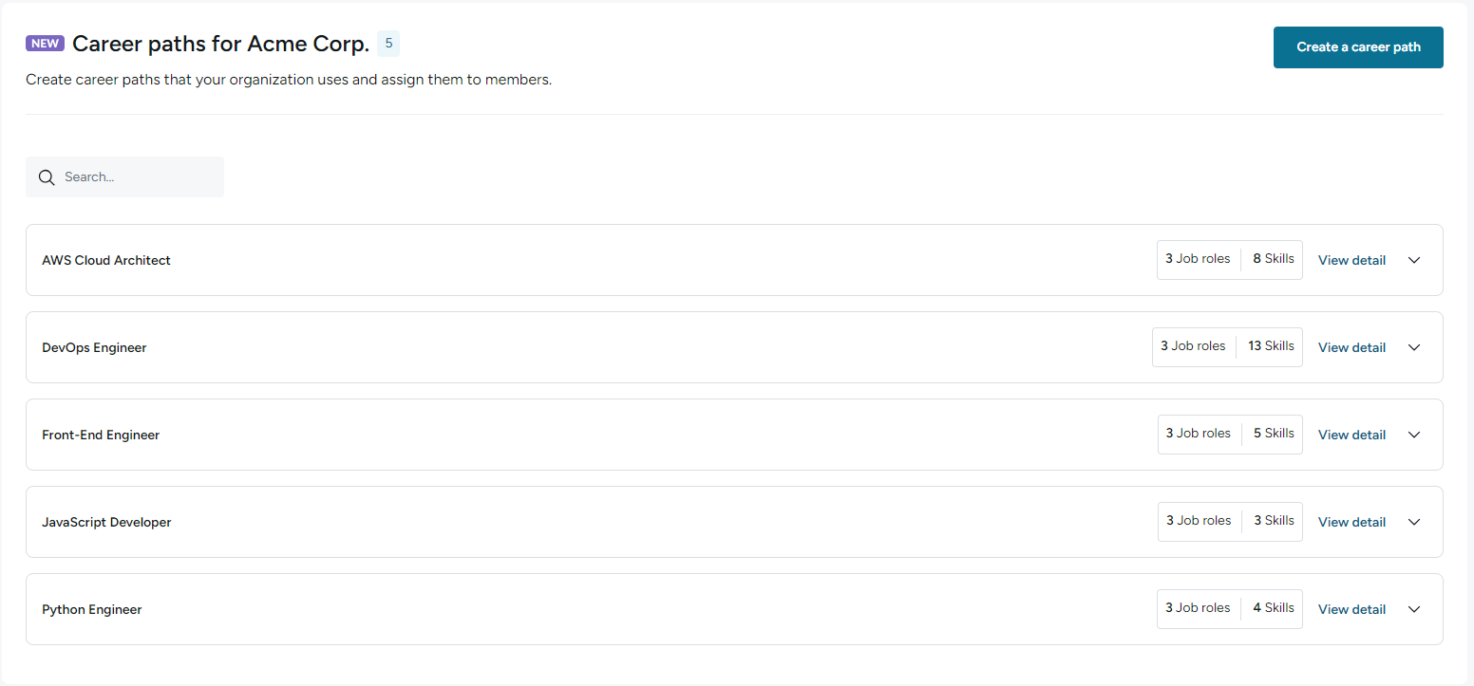1474x686 pixels.
Task: Select the AWS Cloud Architect career path name
Action: [x=106, y=260]
